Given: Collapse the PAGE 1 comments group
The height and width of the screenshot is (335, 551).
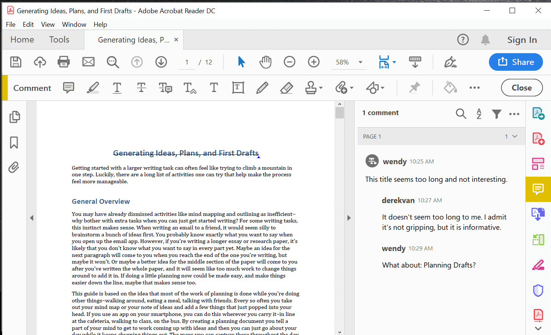Looking at the screenshot, I should (515, 136).
